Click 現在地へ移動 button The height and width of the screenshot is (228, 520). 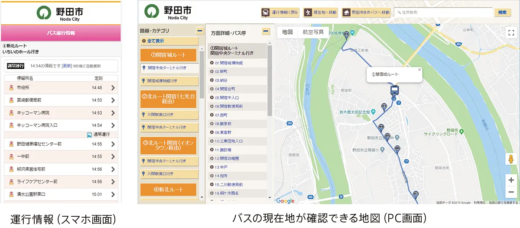coord(321,13)
